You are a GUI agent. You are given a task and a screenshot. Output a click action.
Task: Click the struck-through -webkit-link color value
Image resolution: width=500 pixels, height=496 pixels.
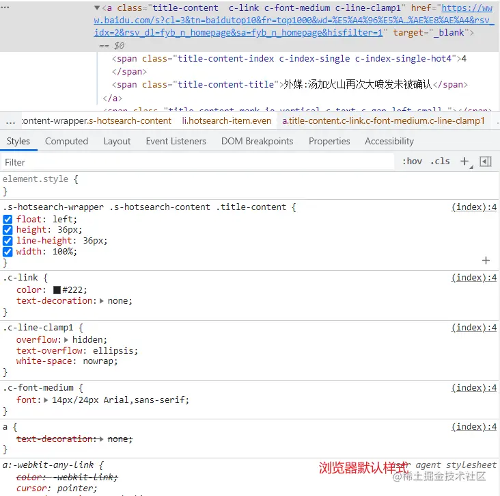pos(84,478)
